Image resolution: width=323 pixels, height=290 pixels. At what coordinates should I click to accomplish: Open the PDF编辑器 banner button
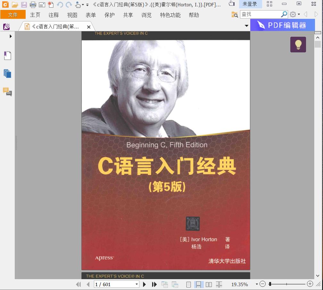pyautogui.click(x=282, y=25)
